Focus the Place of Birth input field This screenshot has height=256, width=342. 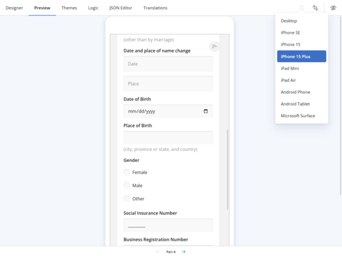168,138
